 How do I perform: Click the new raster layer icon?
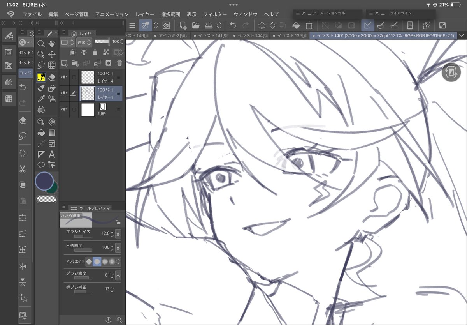(x=65, y=63)
